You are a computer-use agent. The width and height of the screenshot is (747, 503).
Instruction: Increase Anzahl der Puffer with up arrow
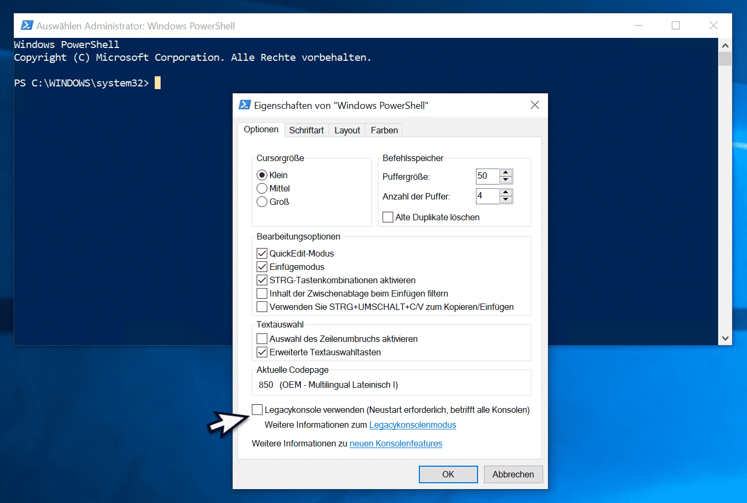tap(506, 192)
